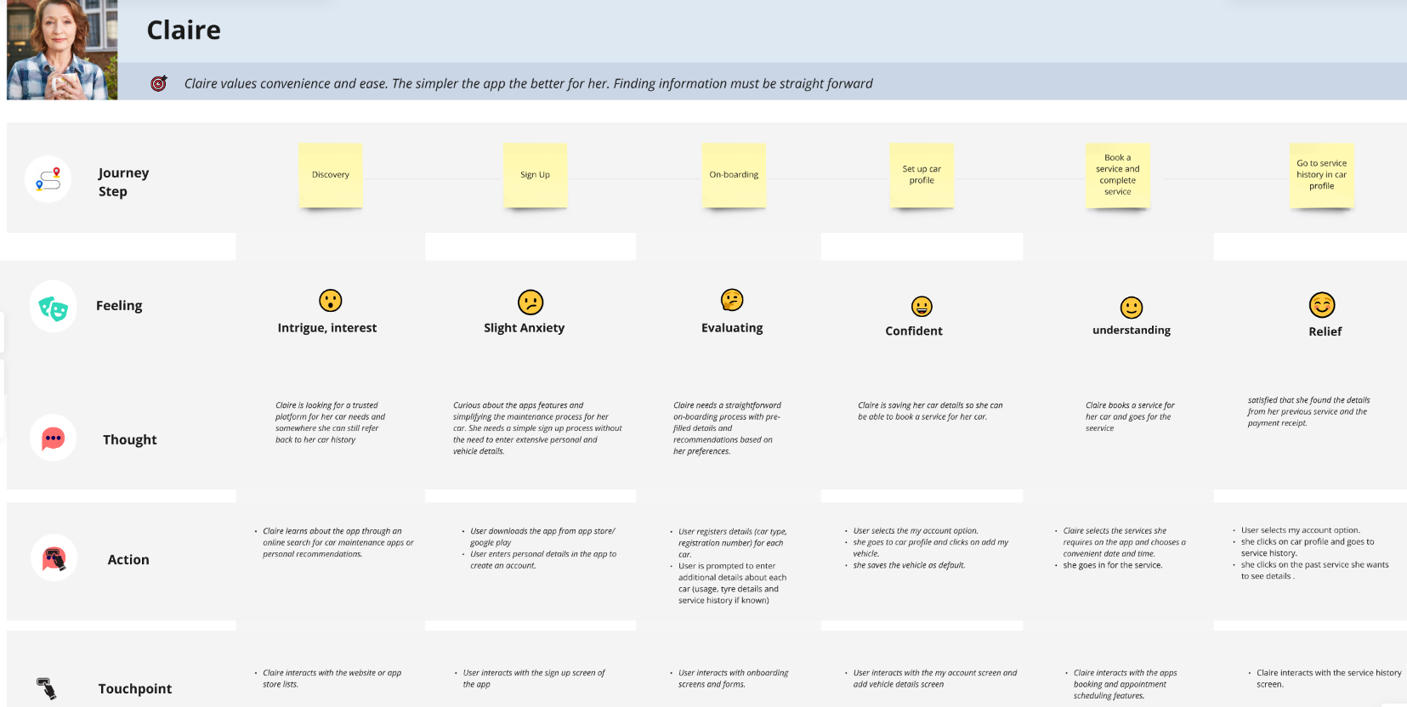Select the Set up car profile sticky note
The image size is (1407, 707).
coord(922,175)
